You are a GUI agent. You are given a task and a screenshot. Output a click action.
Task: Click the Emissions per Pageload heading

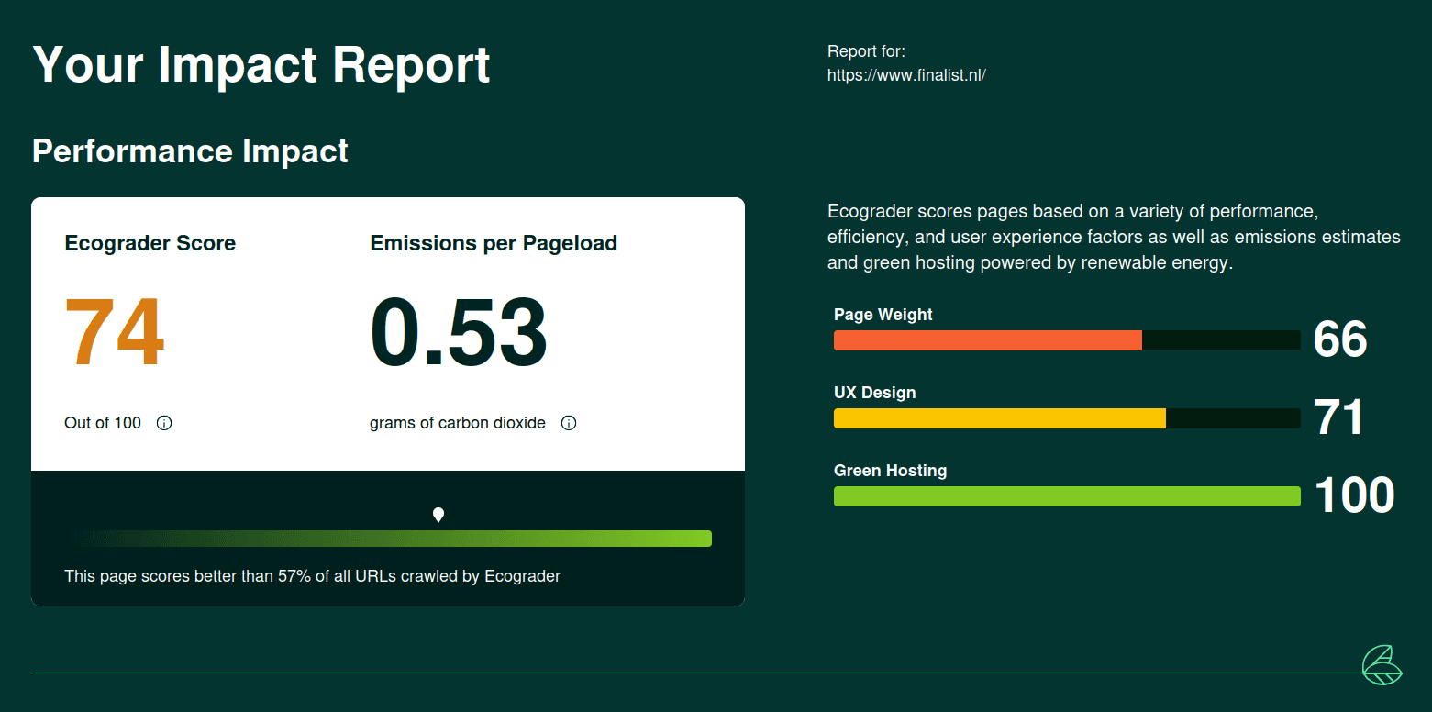pos(494,243)
